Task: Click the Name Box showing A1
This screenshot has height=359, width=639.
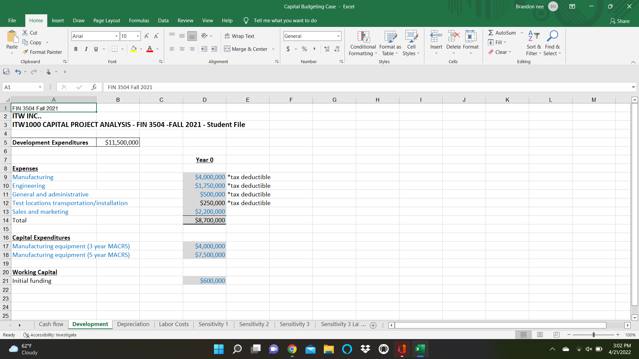Action: (x=21, y=87)
